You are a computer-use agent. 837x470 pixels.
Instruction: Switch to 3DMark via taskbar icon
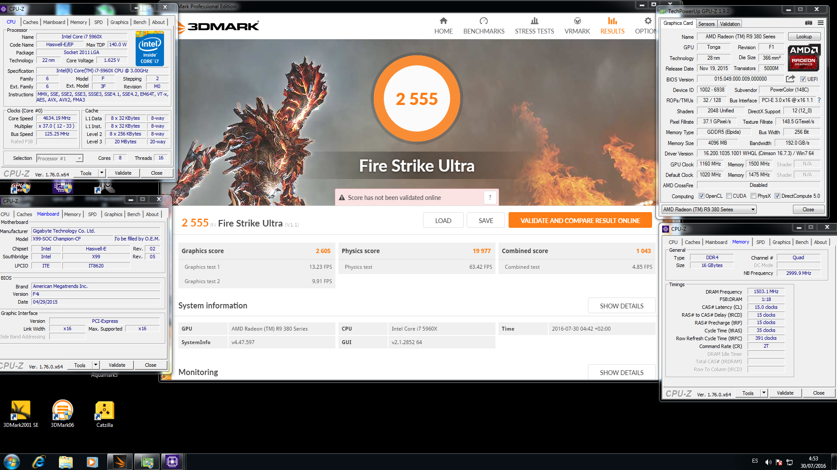[120, 462]
